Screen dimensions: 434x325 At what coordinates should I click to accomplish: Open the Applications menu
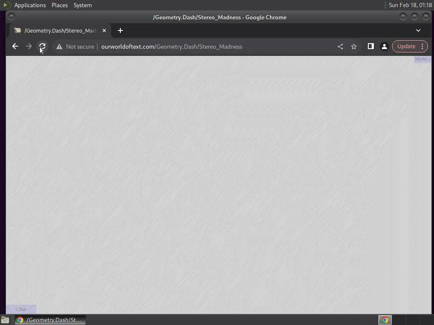[x=30, y=5]
